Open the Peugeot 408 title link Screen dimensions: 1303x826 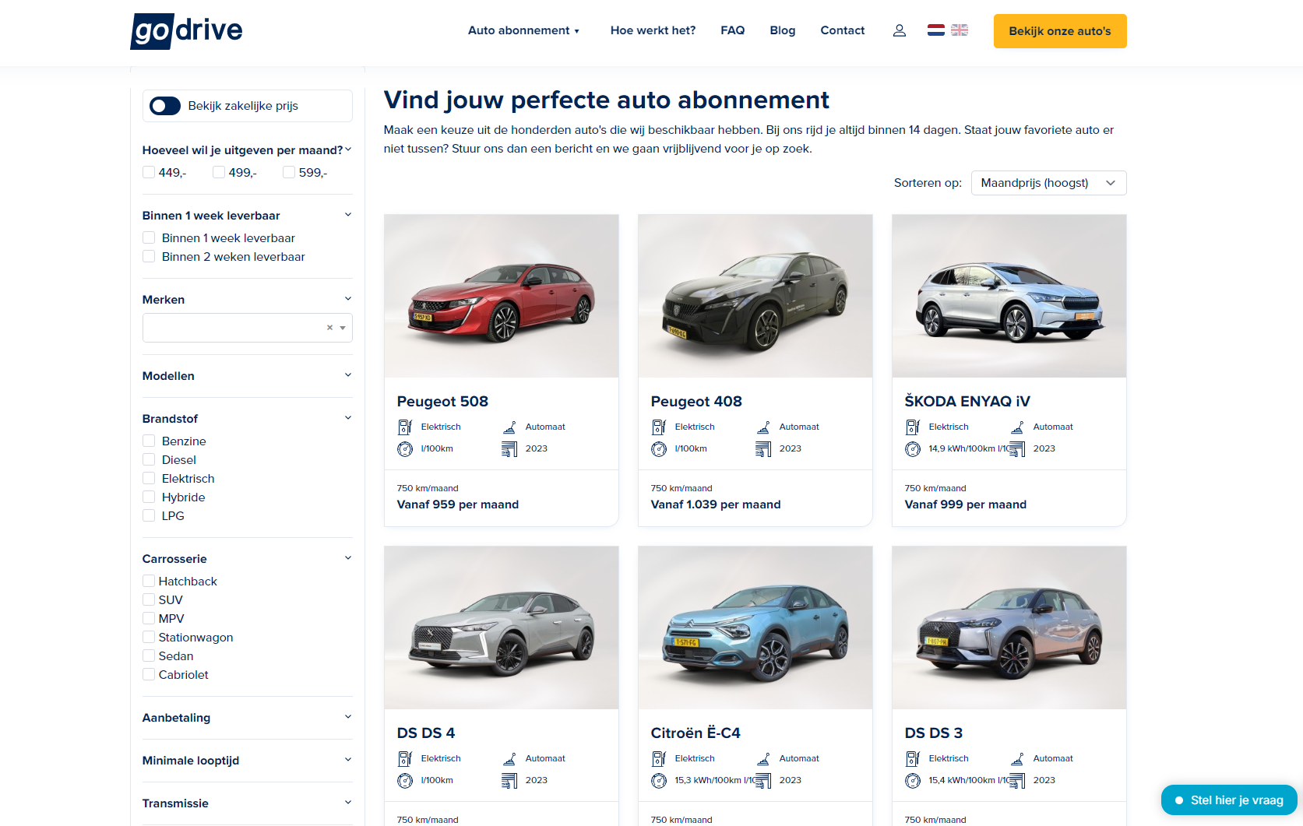(x=696, y=402)
